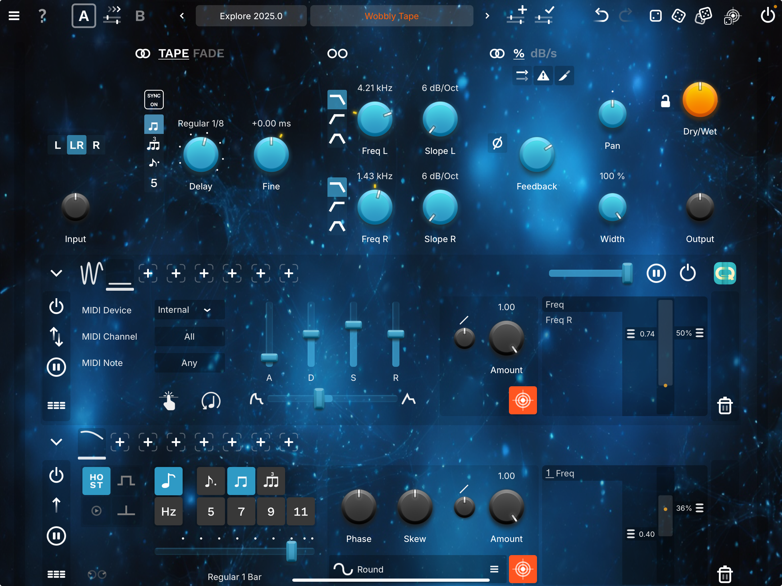
Task: Select the LR channel button
Action: point(77,145)
